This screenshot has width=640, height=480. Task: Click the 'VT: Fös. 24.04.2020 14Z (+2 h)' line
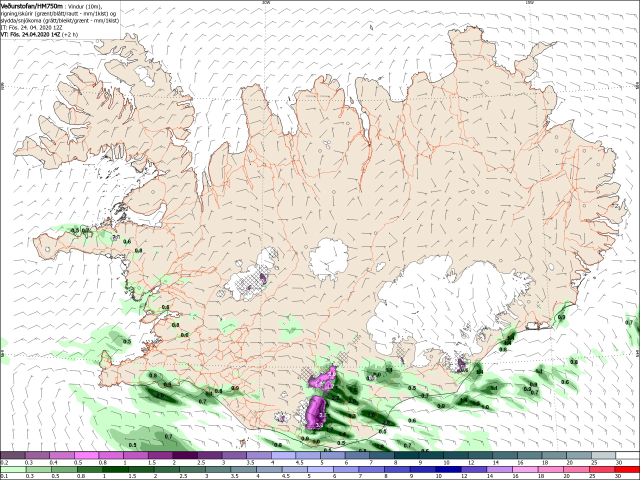(x=39, y=34)
